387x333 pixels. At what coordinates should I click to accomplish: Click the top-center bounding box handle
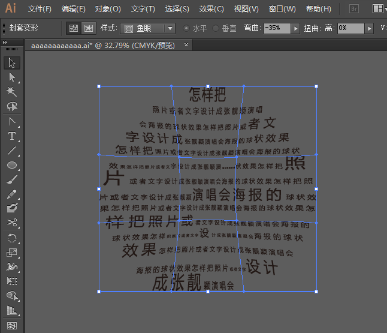pyautogui.click(x=208, y=86)
